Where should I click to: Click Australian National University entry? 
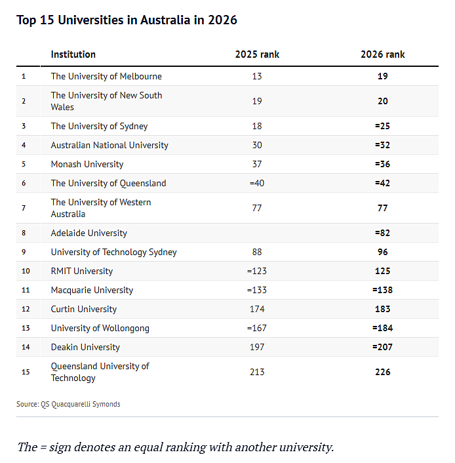109,145
